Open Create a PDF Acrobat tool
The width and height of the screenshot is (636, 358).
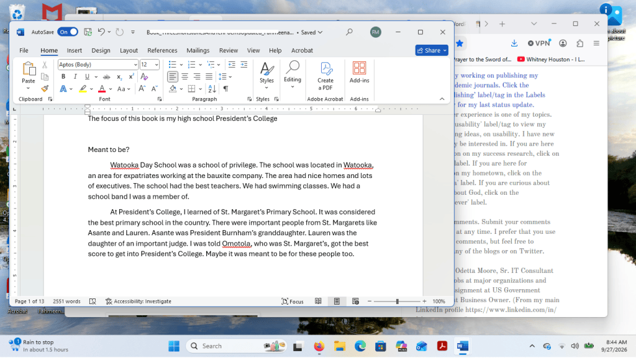tap(325, 76)
